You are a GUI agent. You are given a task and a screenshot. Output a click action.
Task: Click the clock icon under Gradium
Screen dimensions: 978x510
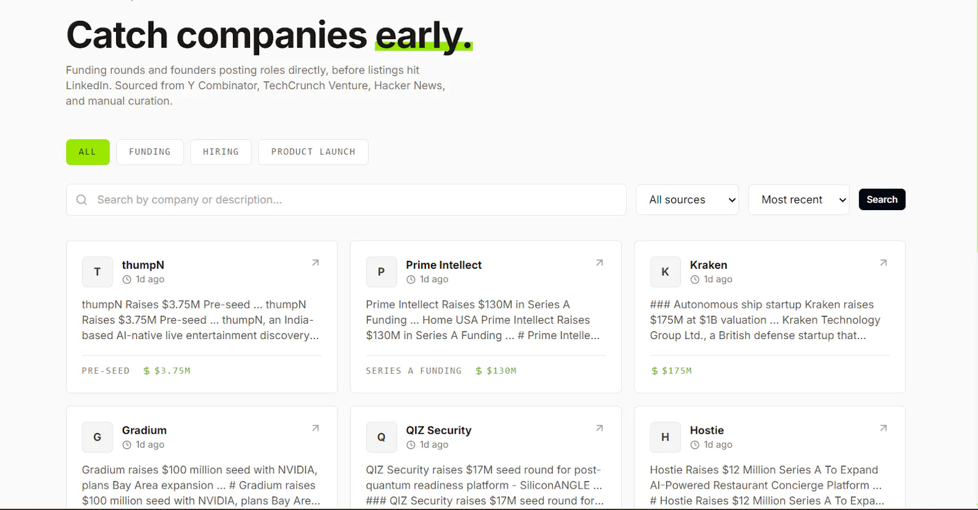[127, 445]
